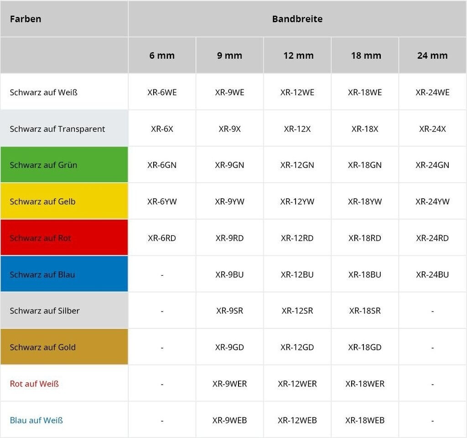
Task: Select the 6 mm column header
Action: [162, 56]
